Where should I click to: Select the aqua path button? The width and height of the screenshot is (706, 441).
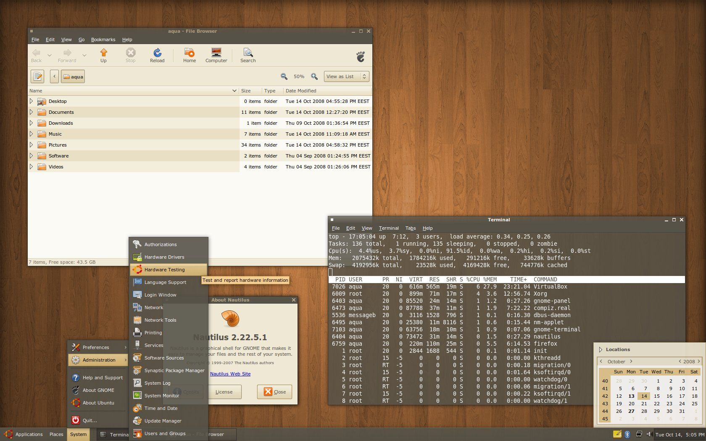click(x=73, y=76)
